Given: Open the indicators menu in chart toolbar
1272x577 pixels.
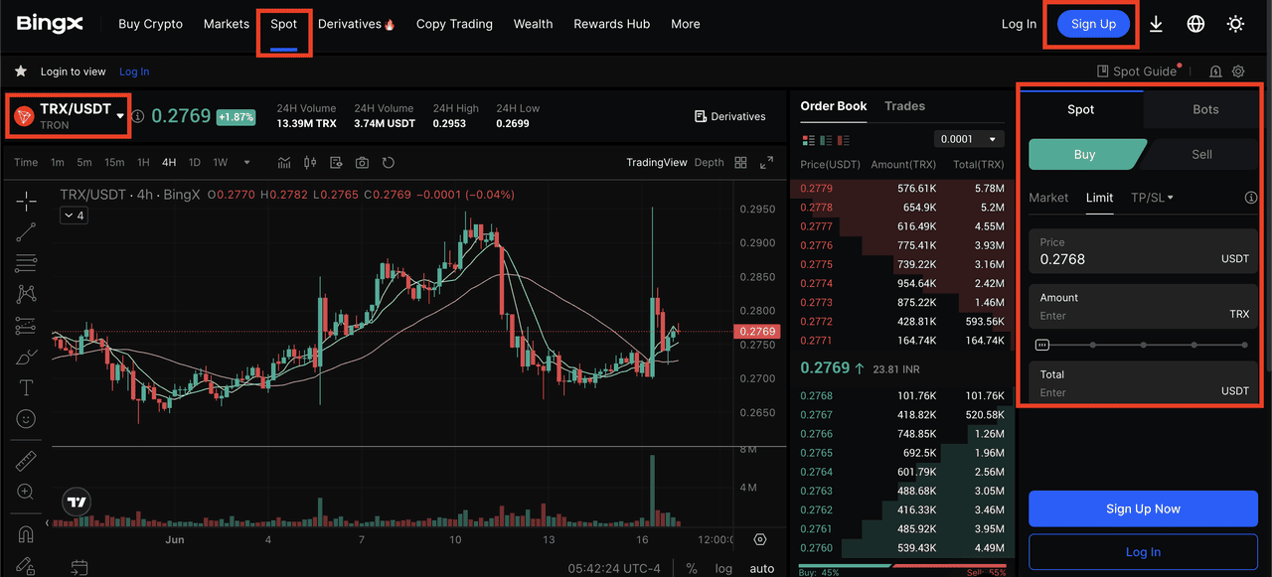Looking at the screenshot, I should 284,162.
